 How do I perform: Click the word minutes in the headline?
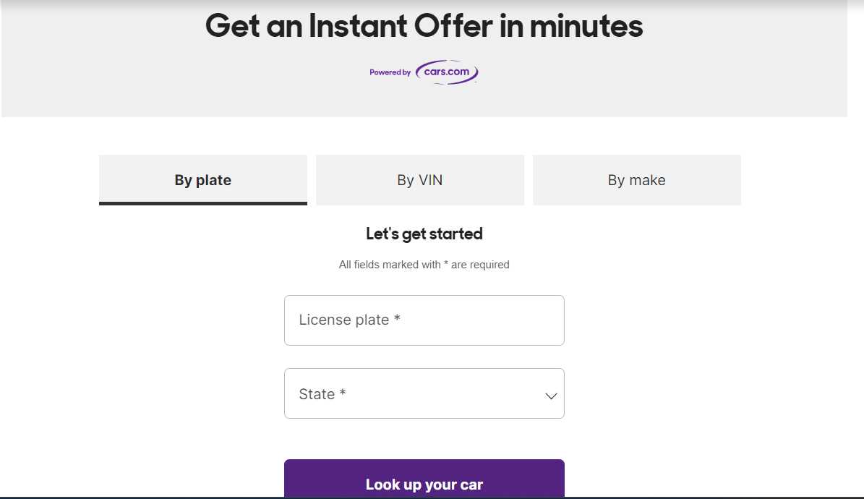click(x=586, y=26)
